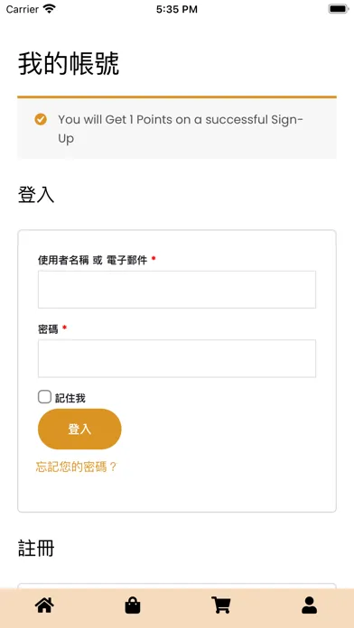354x628 pixels.
Task: Enable the 記住我 checkbox
Action: pos(44,397)
